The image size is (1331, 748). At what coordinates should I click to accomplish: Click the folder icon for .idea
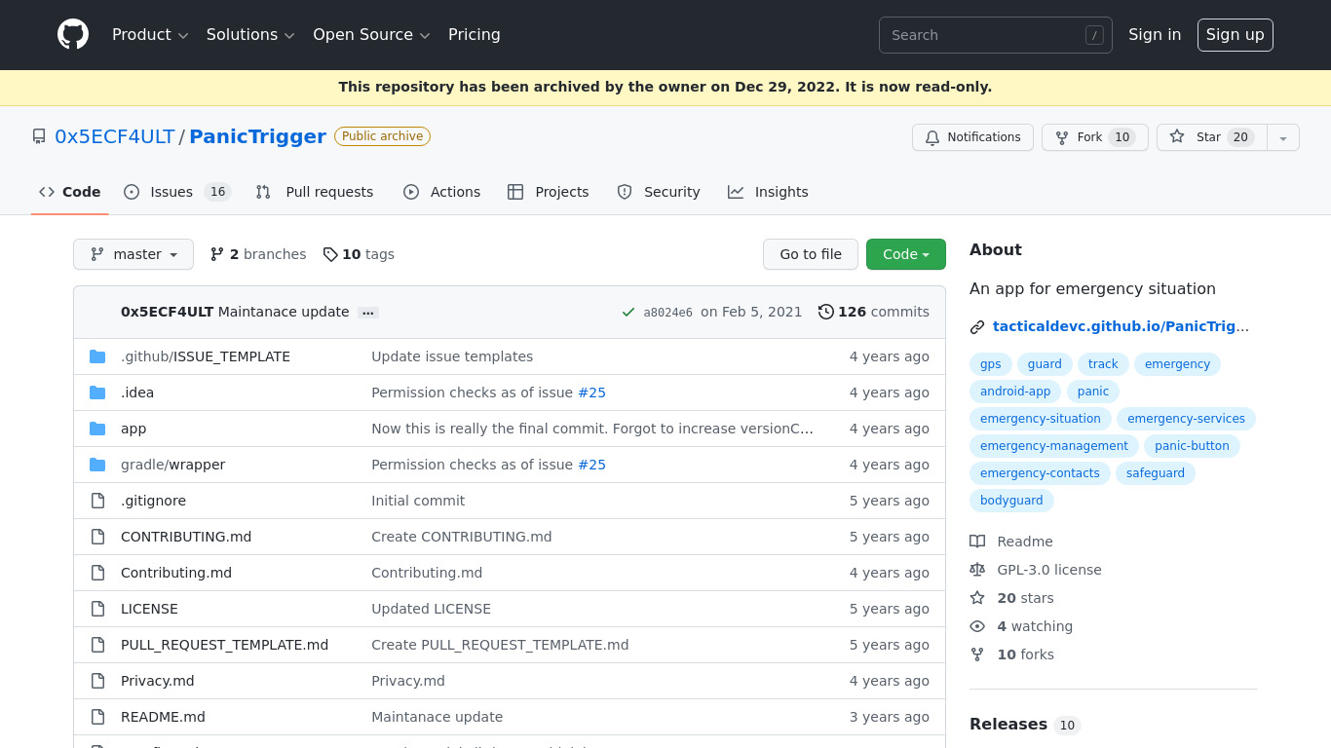(x=97, y=393)
